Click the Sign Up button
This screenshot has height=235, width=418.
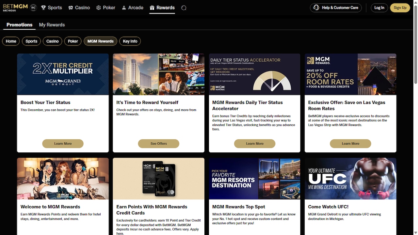(400, 8)
